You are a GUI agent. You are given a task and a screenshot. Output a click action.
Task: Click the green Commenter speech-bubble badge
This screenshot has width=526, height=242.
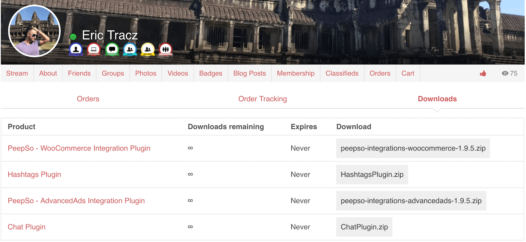pos(112,49)
